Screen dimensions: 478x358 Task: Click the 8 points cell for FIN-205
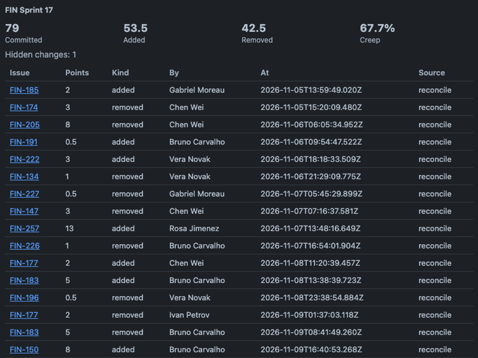(x=68, y=125)
